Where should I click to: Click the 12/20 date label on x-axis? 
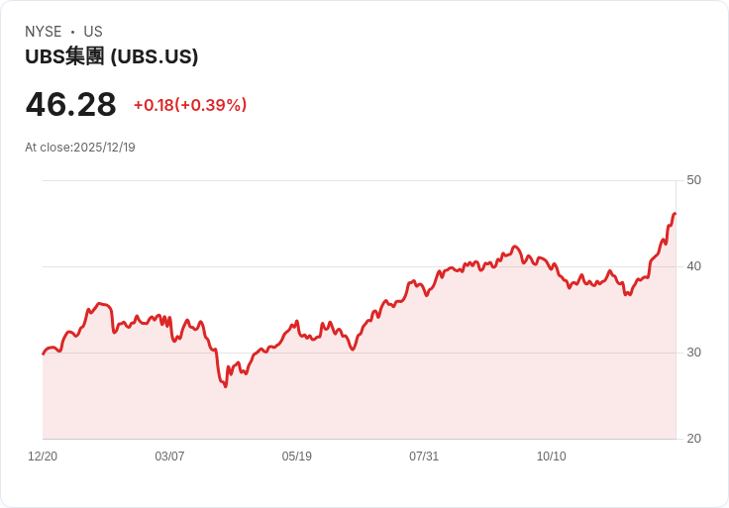tap(43, 456)
